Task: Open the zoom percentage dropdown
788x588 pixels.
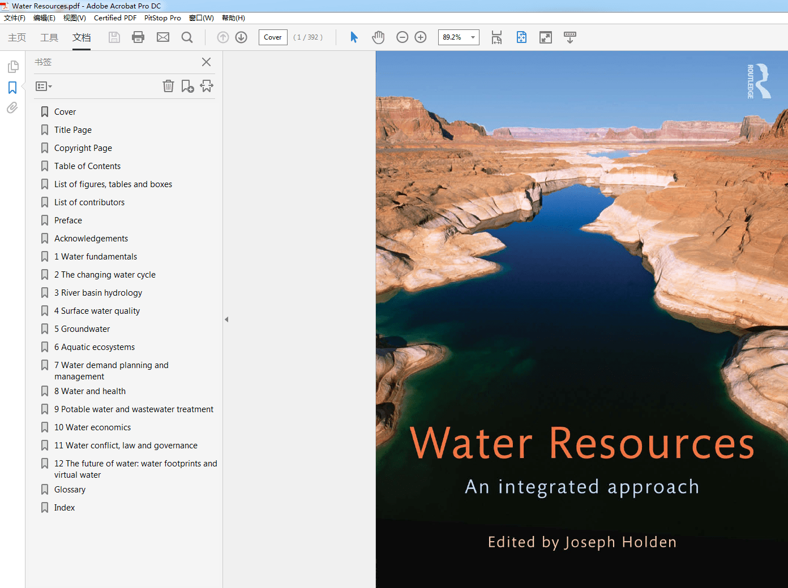Action: [x=473, y=37]
